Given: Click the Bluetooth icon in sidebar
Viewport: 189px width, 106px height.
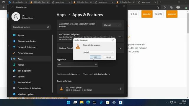Looking at the screenshot, I should point(14,41).
